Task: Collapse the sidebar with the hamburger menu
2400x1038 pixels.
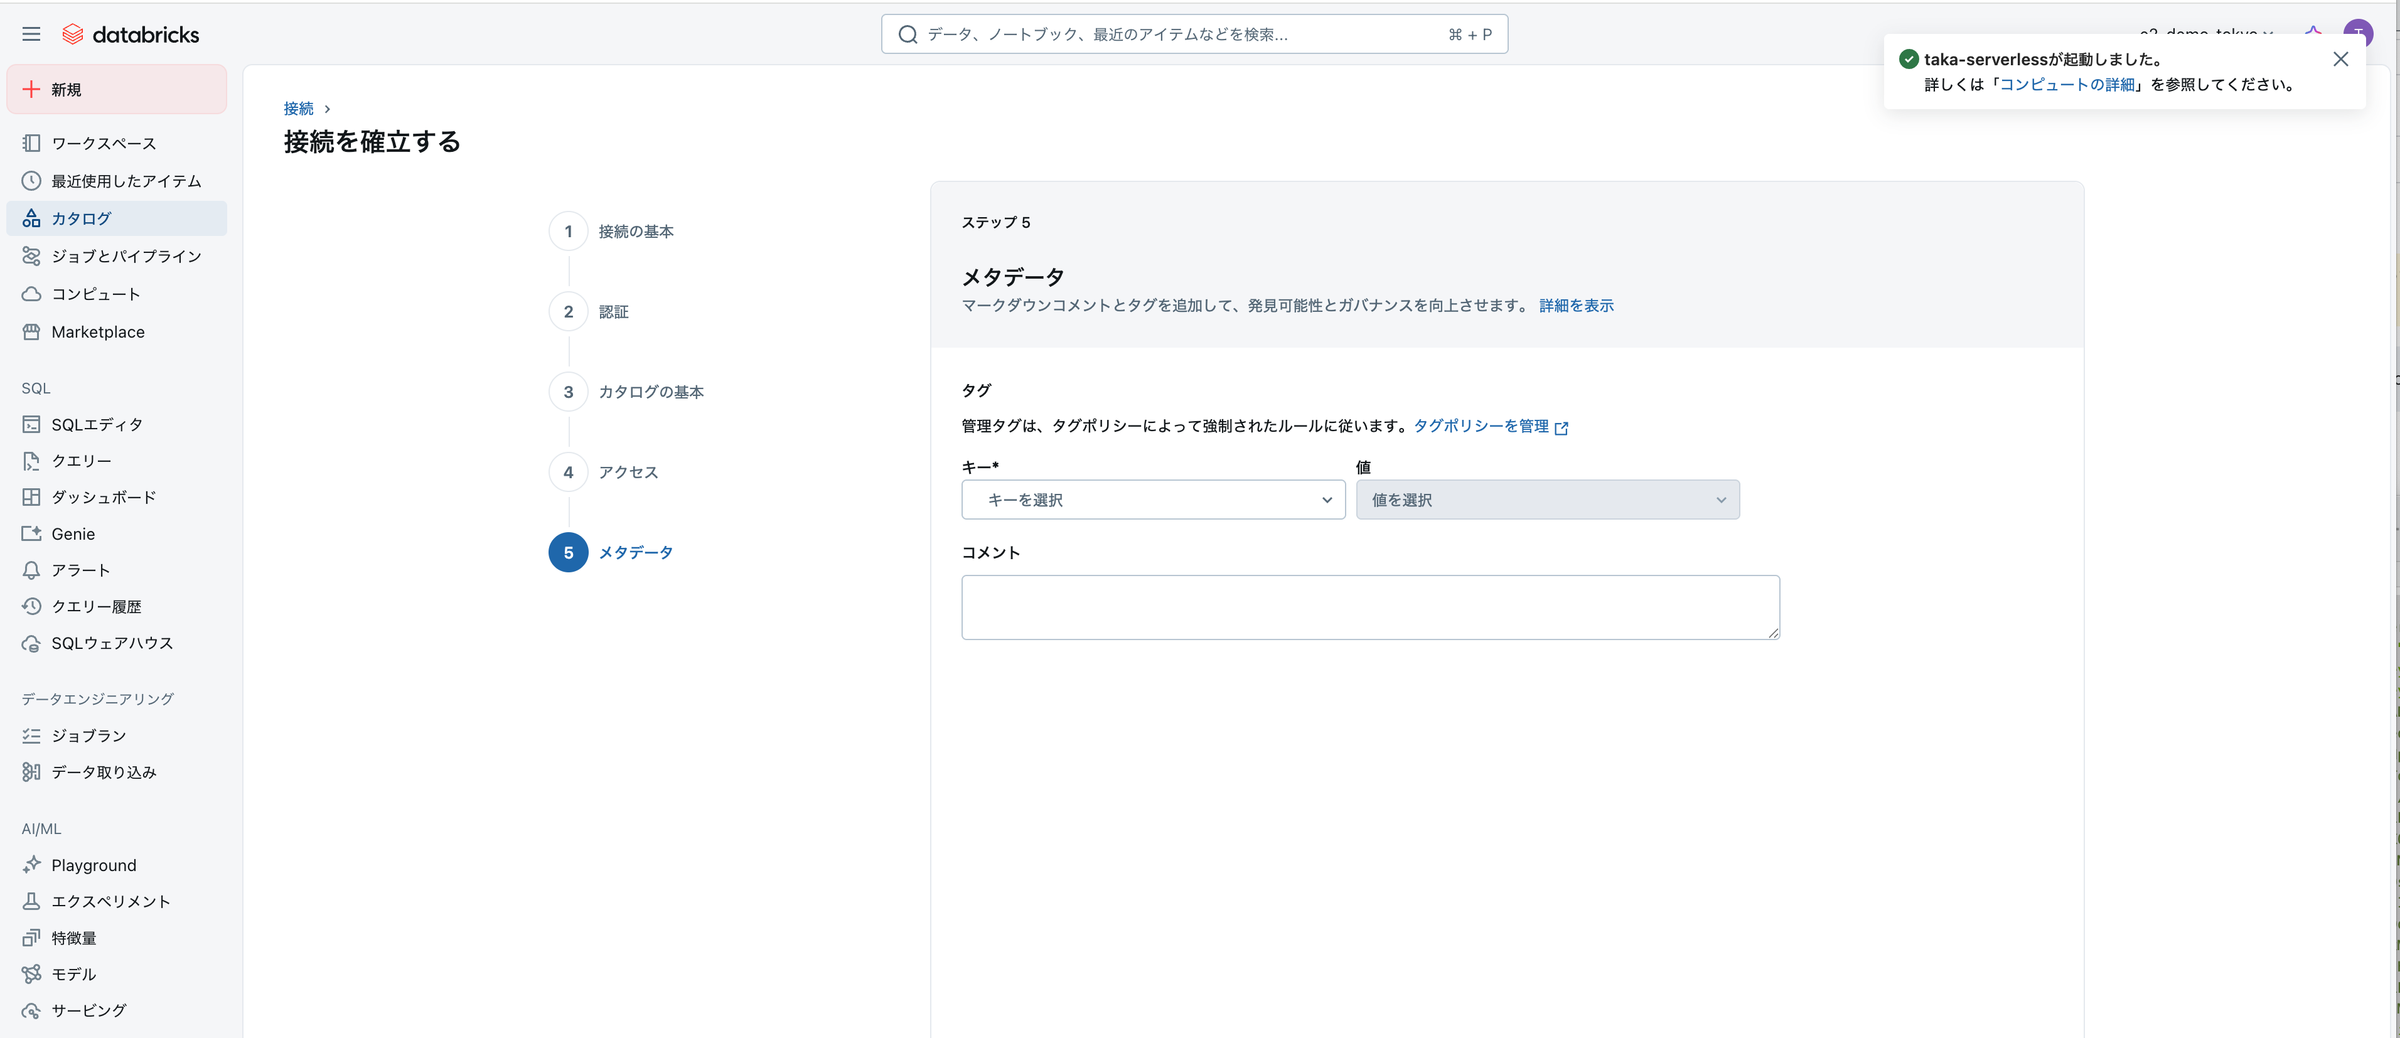Action: [x=31, y=33]
